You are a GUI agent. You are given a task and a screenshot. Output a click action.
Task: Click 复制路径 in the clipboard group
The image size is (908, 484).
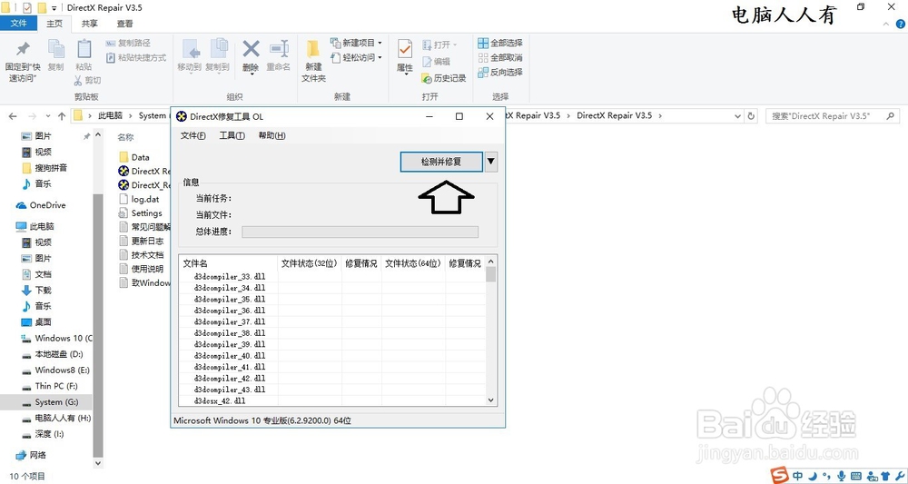pyautogui.click(x=128, y=43)
